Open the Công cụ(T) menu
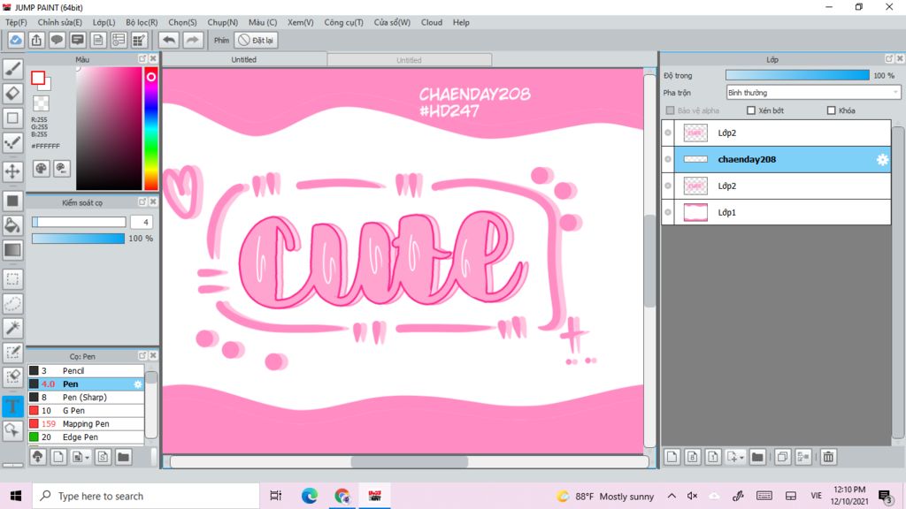This screenshot has width=906, height=509. pos(344,22)
